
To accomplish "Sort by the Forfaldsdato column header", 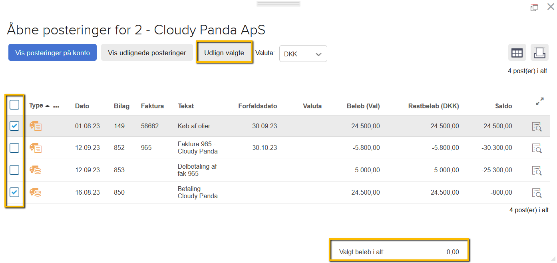I will pyautogui.click(x=257, y=106).
